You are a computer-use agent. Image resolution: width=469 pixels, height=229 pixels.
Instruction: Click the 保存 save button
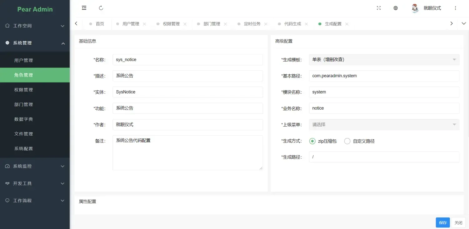click(x=443, y=222)
